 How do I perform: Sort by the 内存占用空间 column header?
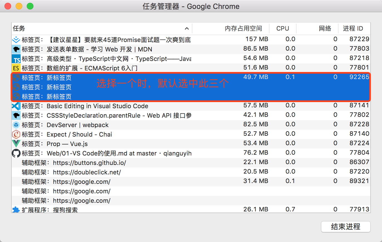pyautogui.click(x=231, y=28)
